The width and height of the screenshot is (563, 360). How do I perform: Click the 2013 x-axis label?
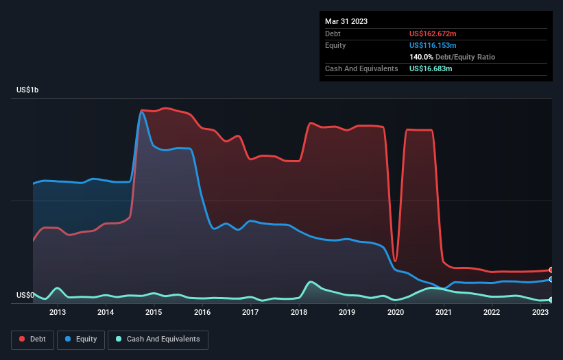pos(58,312)
